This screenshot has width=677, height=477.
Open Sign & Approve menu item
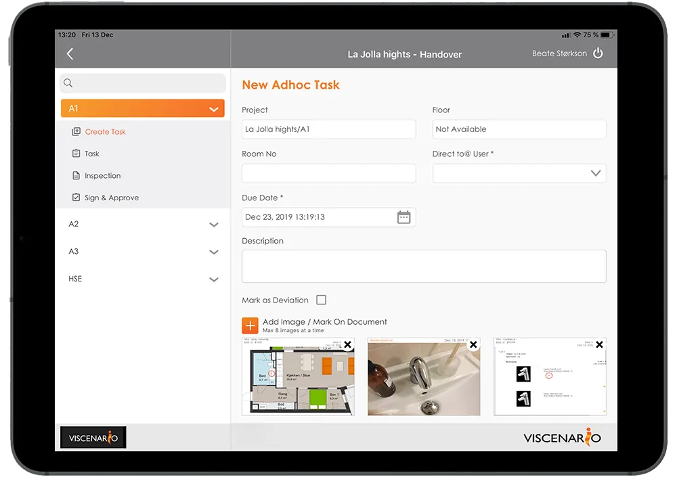click(112, 198)
